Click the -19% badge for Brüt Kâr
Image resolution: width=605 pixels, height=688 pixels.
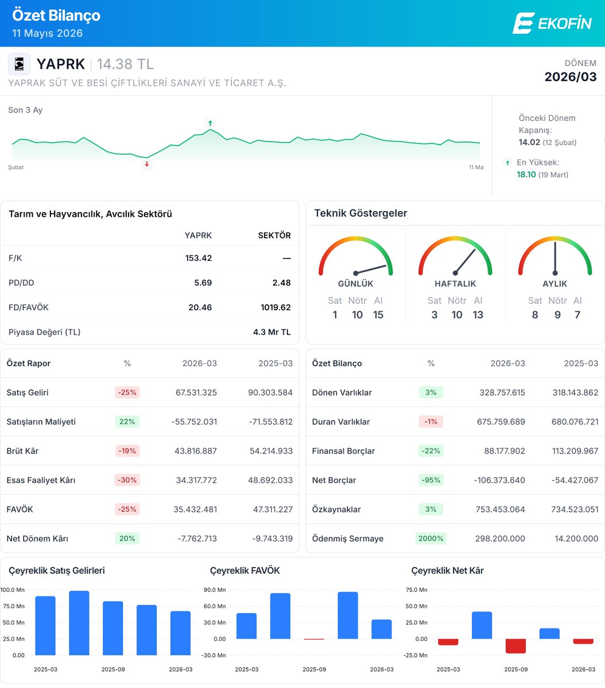tap(127, 451)
